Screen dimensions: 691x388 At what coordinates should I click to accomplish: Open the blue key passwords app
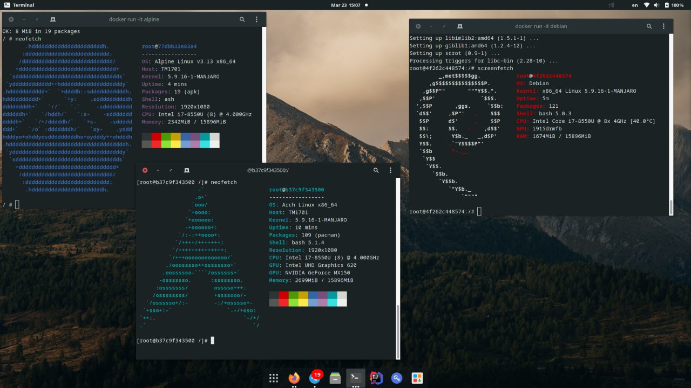coord(397,378)
